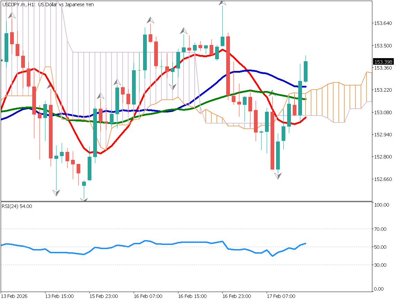This screenshot has width=399, height=301.
Task: Click the up fractal arrow above the 15 Feb 23:00 candle
Action: (x=100, y=96)
